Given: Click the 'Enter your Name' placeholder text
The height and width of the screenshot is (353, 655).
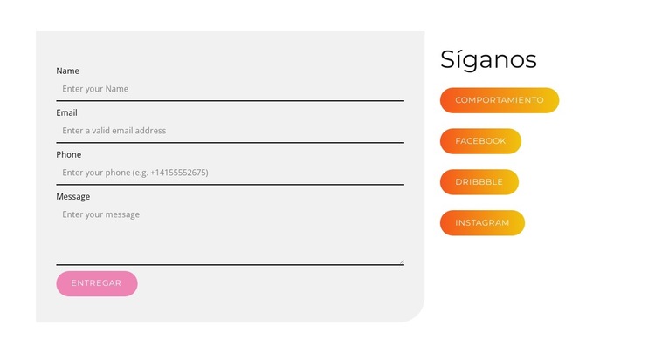Looking at the screenshot, I should tap(96, 89).
